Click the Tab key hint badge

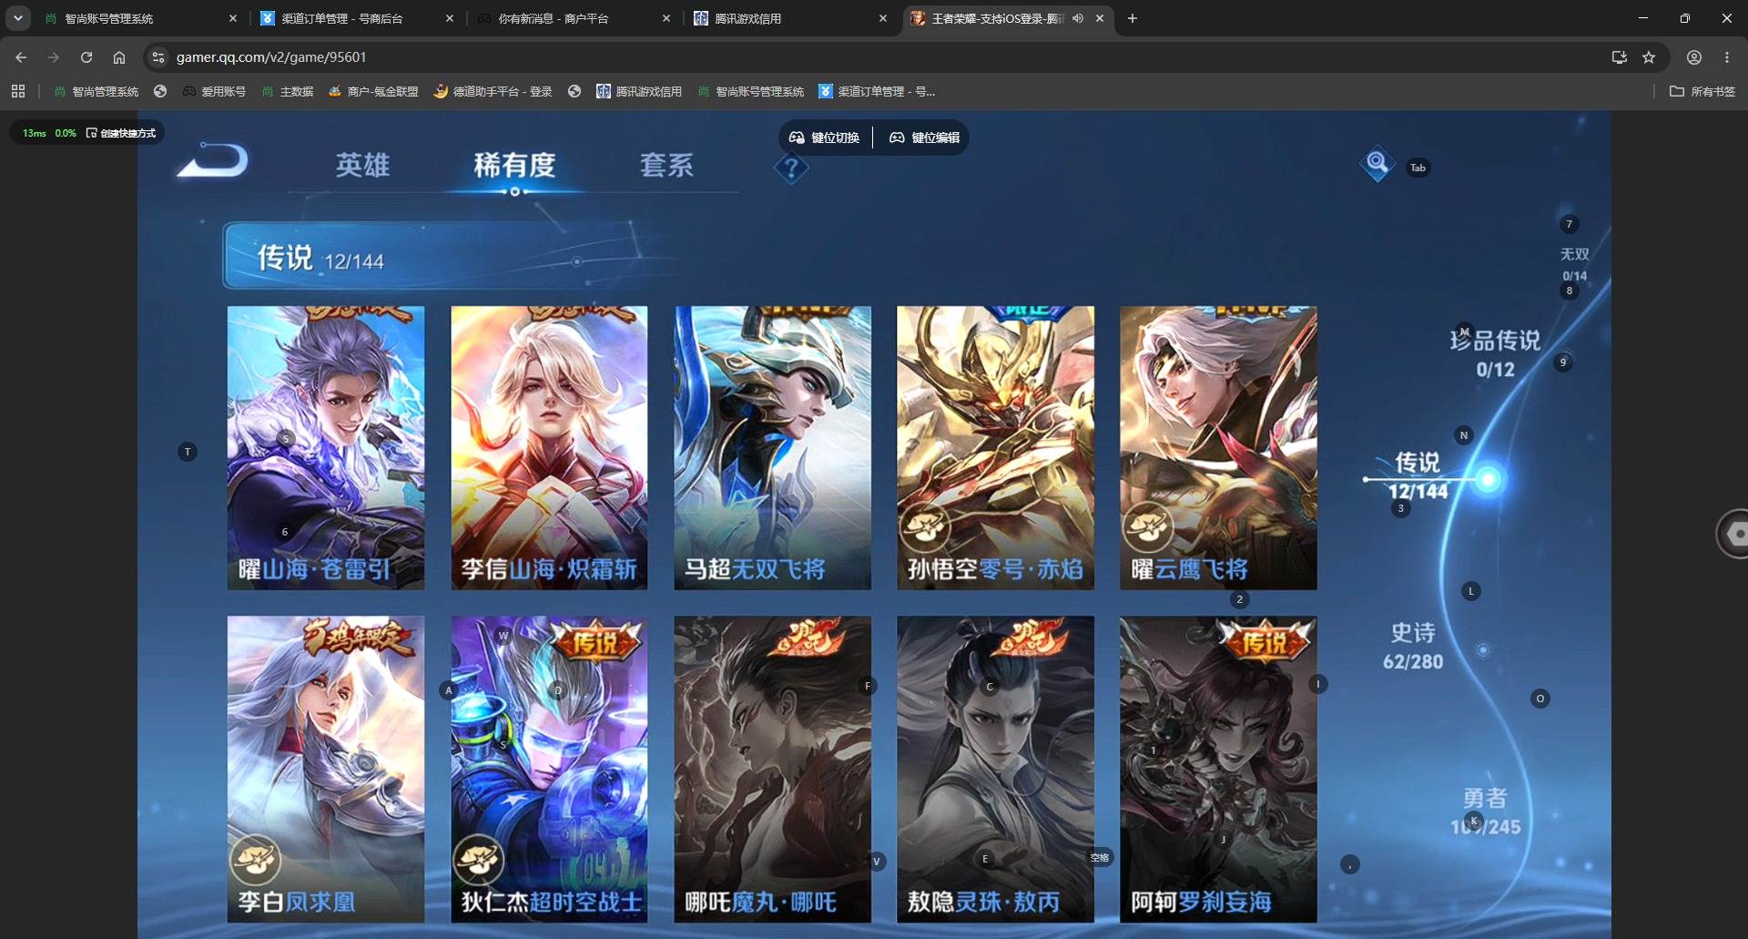click(x=1418, y=168)
